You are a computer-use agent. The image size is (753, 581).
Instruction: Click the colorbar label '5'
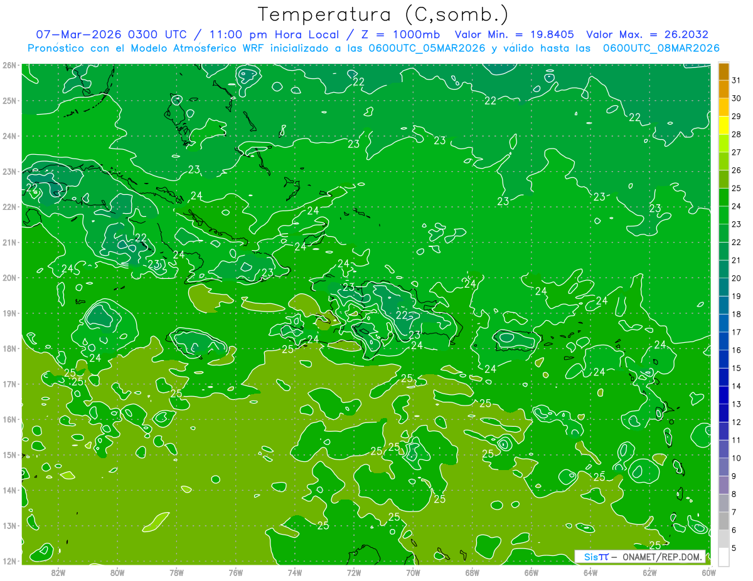[x=734, y=548]
